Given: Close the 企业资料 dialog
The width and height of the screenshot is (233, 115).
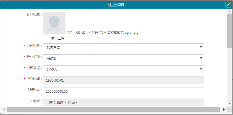Looking at the screenshot, I should [x=228, y=5].
